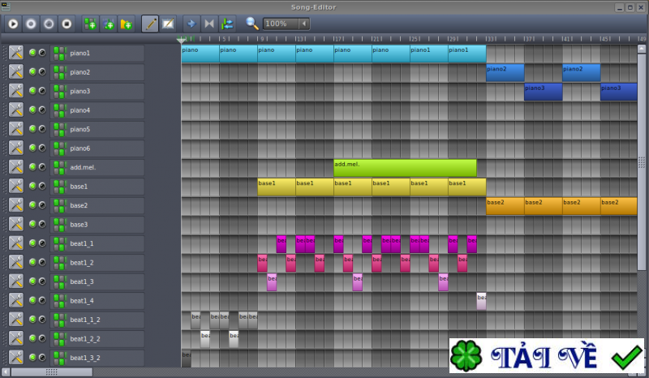Add an automation track

click(126, 24)
